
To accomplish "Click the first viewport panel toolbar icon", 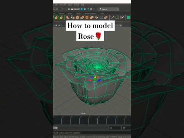I will coord(56,26).
